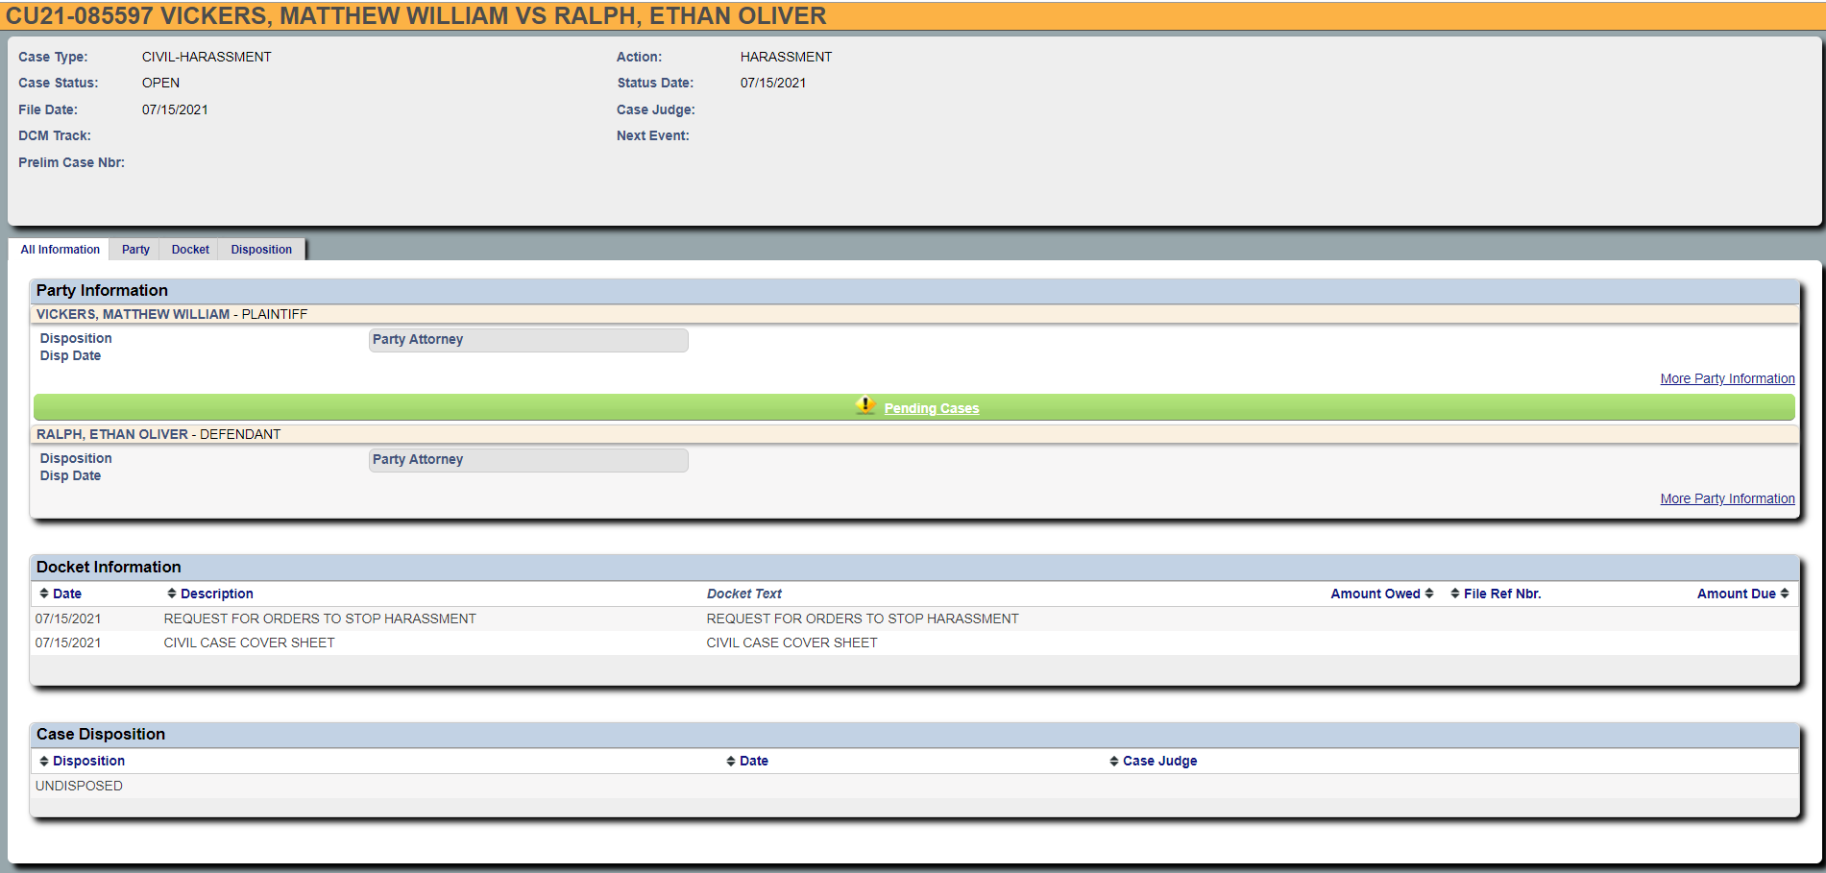Click the date of the REQUEST FOR ORDERS row
Screen dimensions: 1826x873
click(68, 618)
